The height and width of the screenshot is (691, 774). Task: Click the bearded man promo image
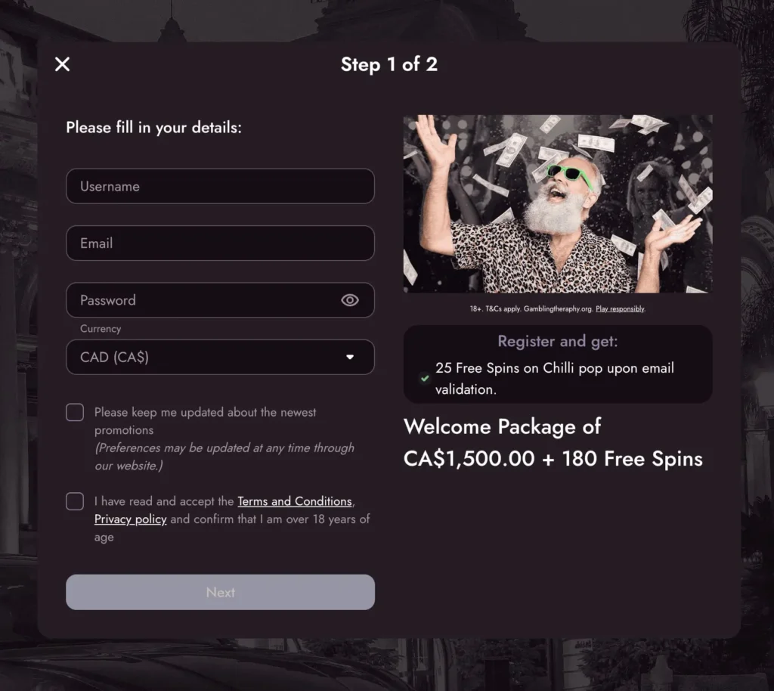[x=557, y=203]
